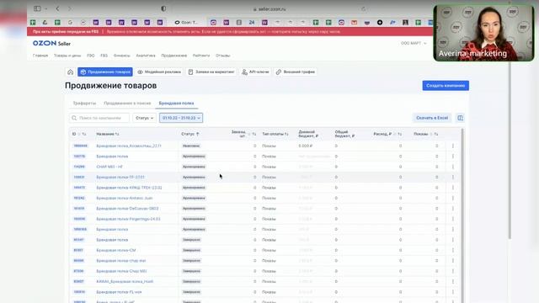Open campaign Брендовая полка-DeCuevas-0803
Screen dimensions: 539x303
(127, 209)
